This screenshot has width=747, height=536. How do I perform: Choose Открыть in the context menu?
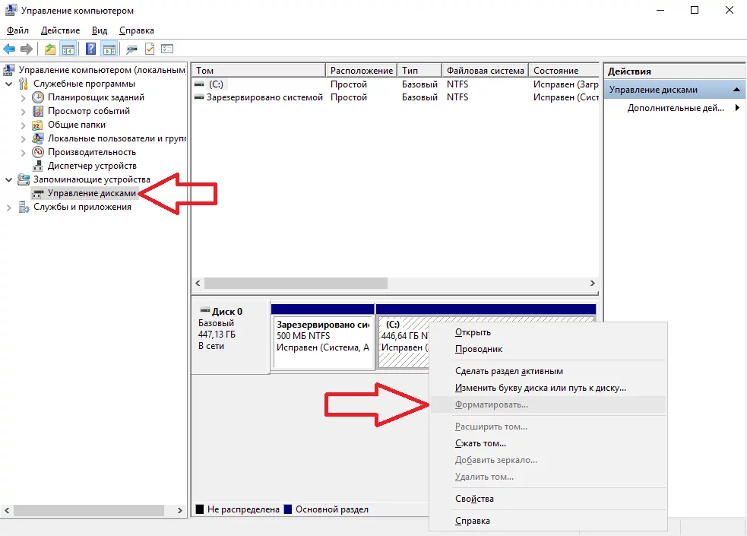point(548,332)
